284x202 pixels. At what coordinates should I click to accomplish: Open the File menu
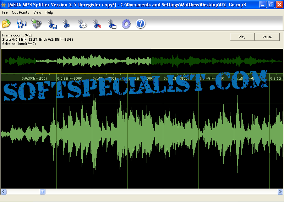coord(5,12)
